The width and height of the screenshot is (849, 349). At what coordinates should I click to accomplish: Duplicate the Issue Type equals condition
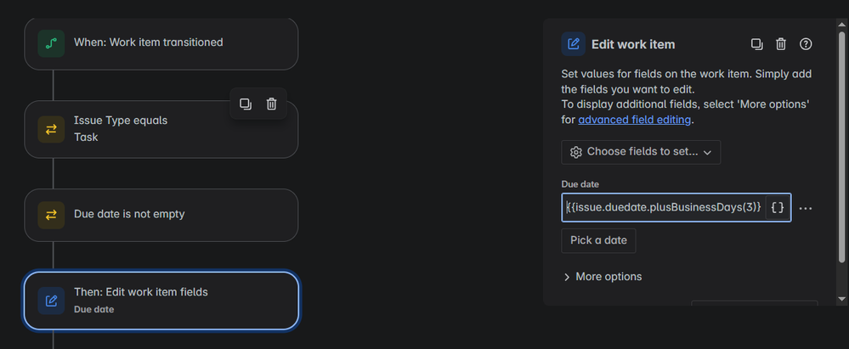[x=246, y=104]
